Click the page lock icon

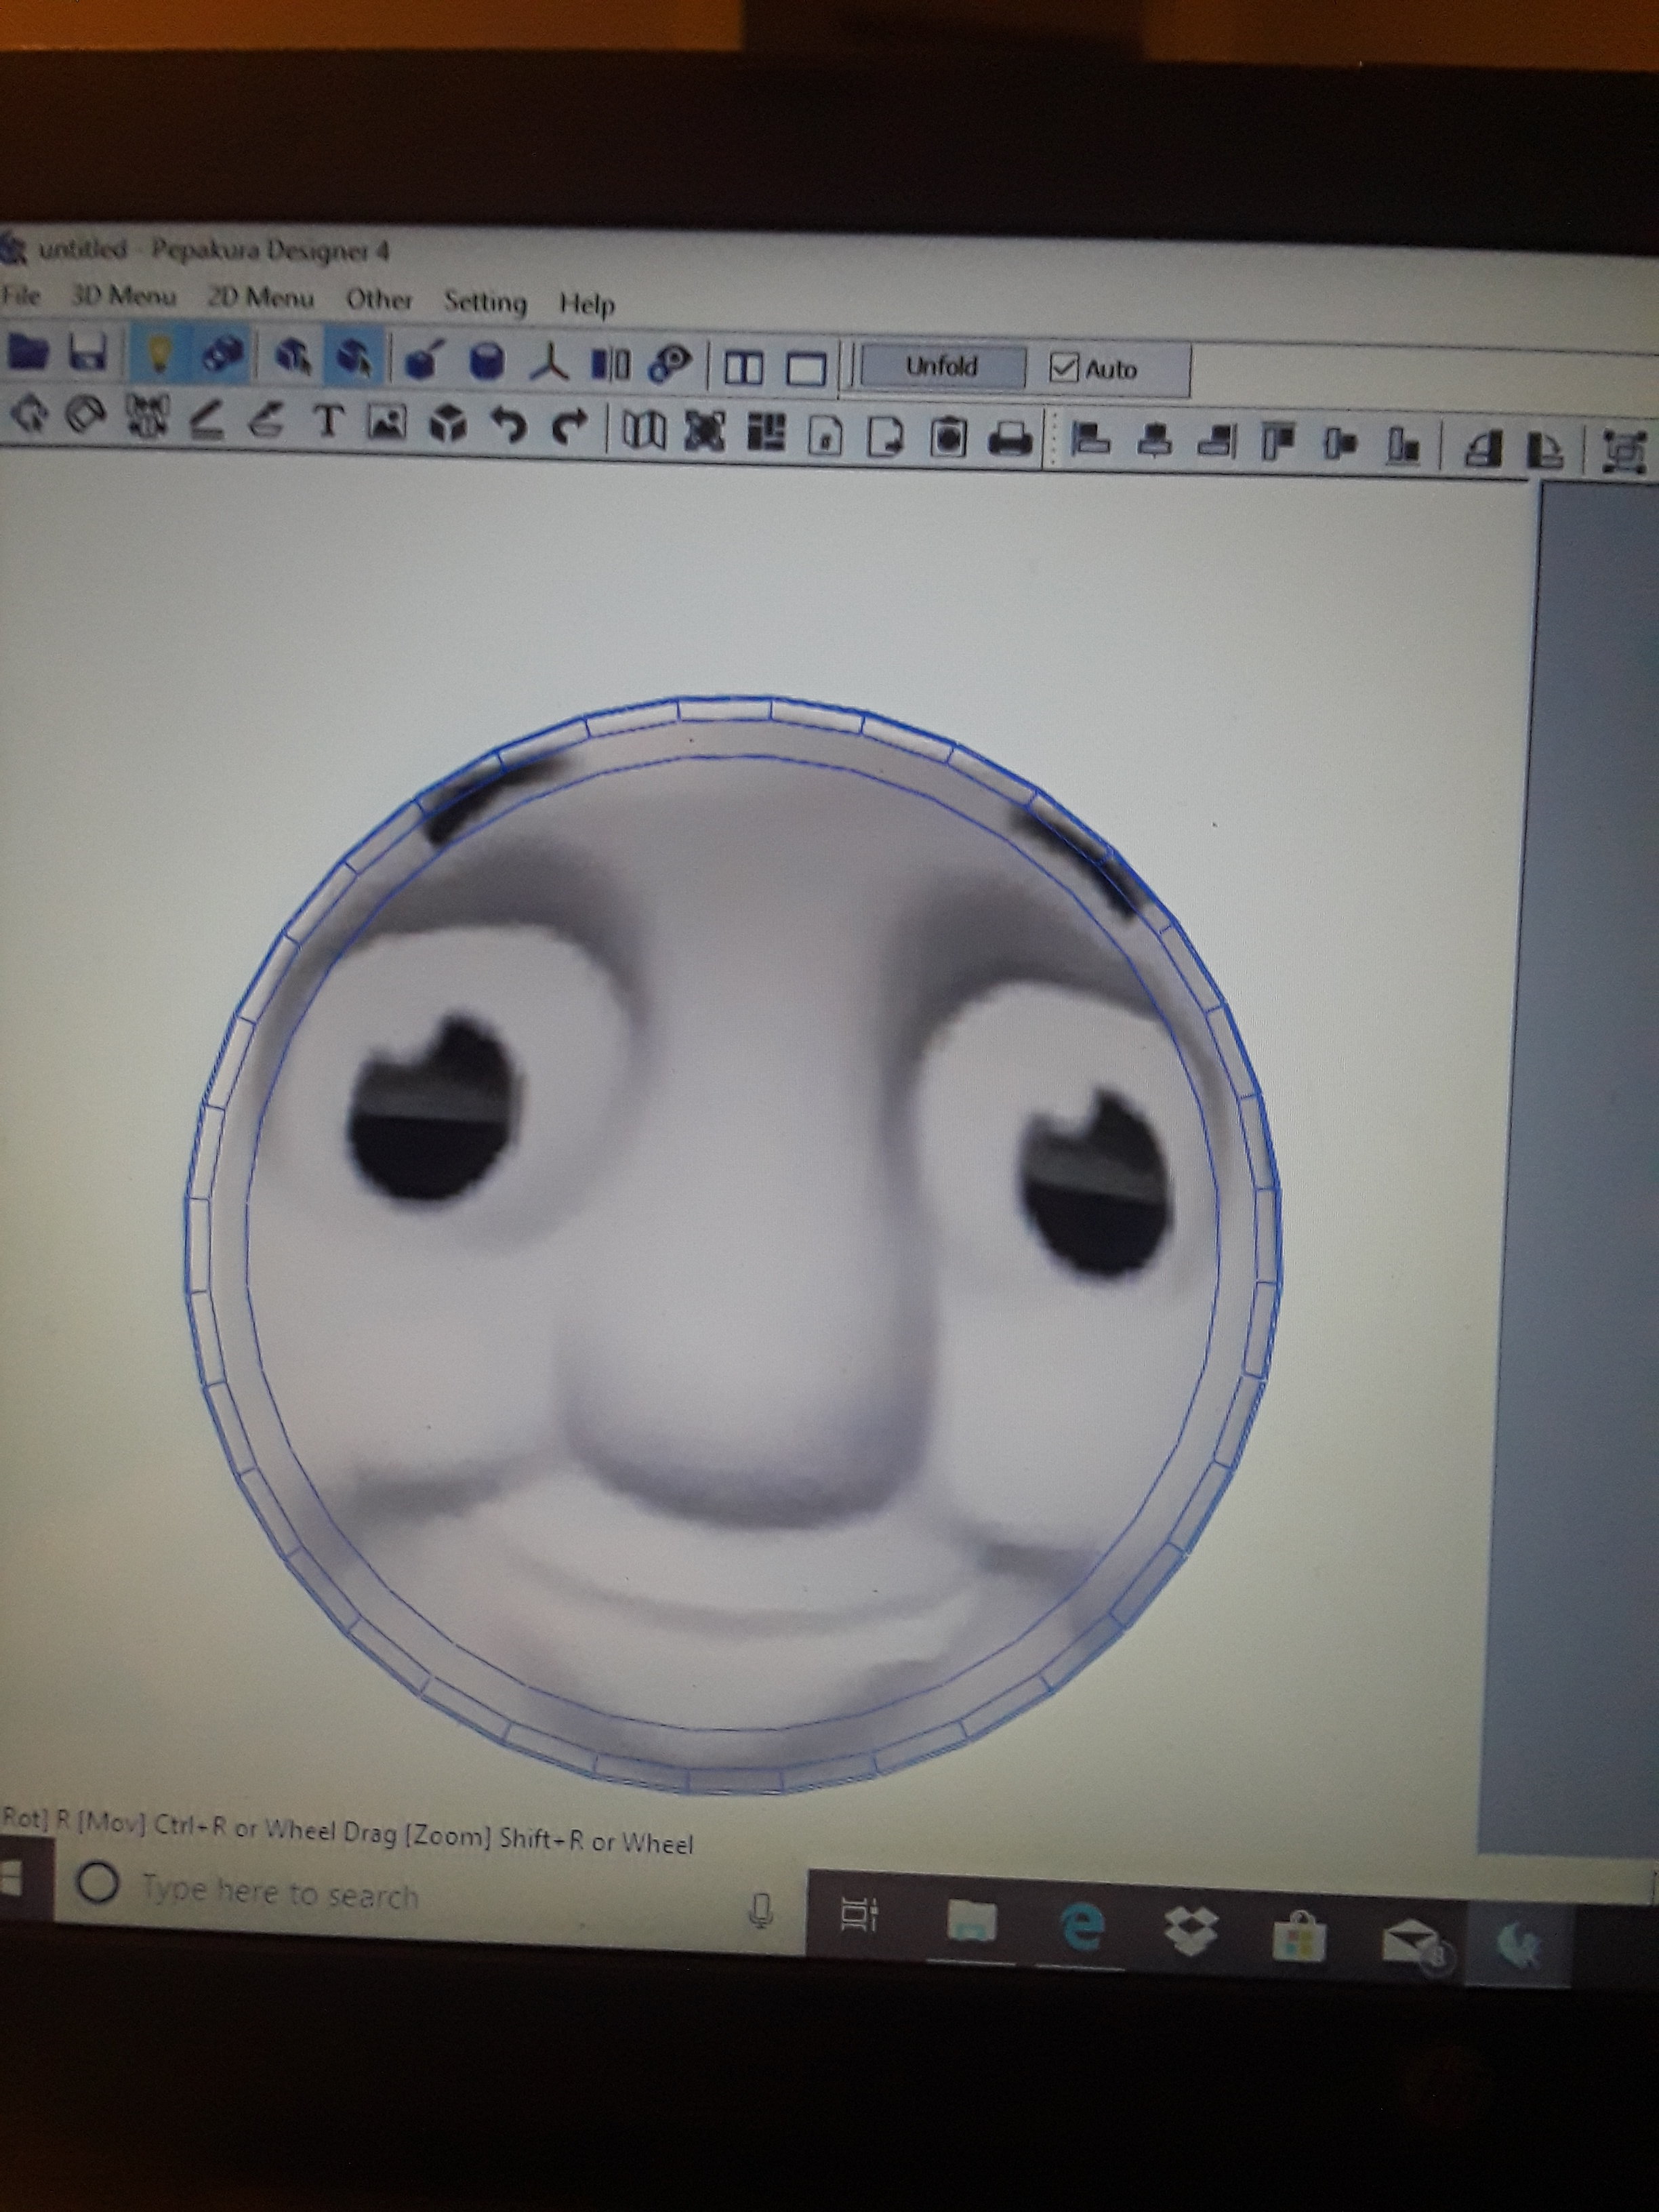click(825, 437)
